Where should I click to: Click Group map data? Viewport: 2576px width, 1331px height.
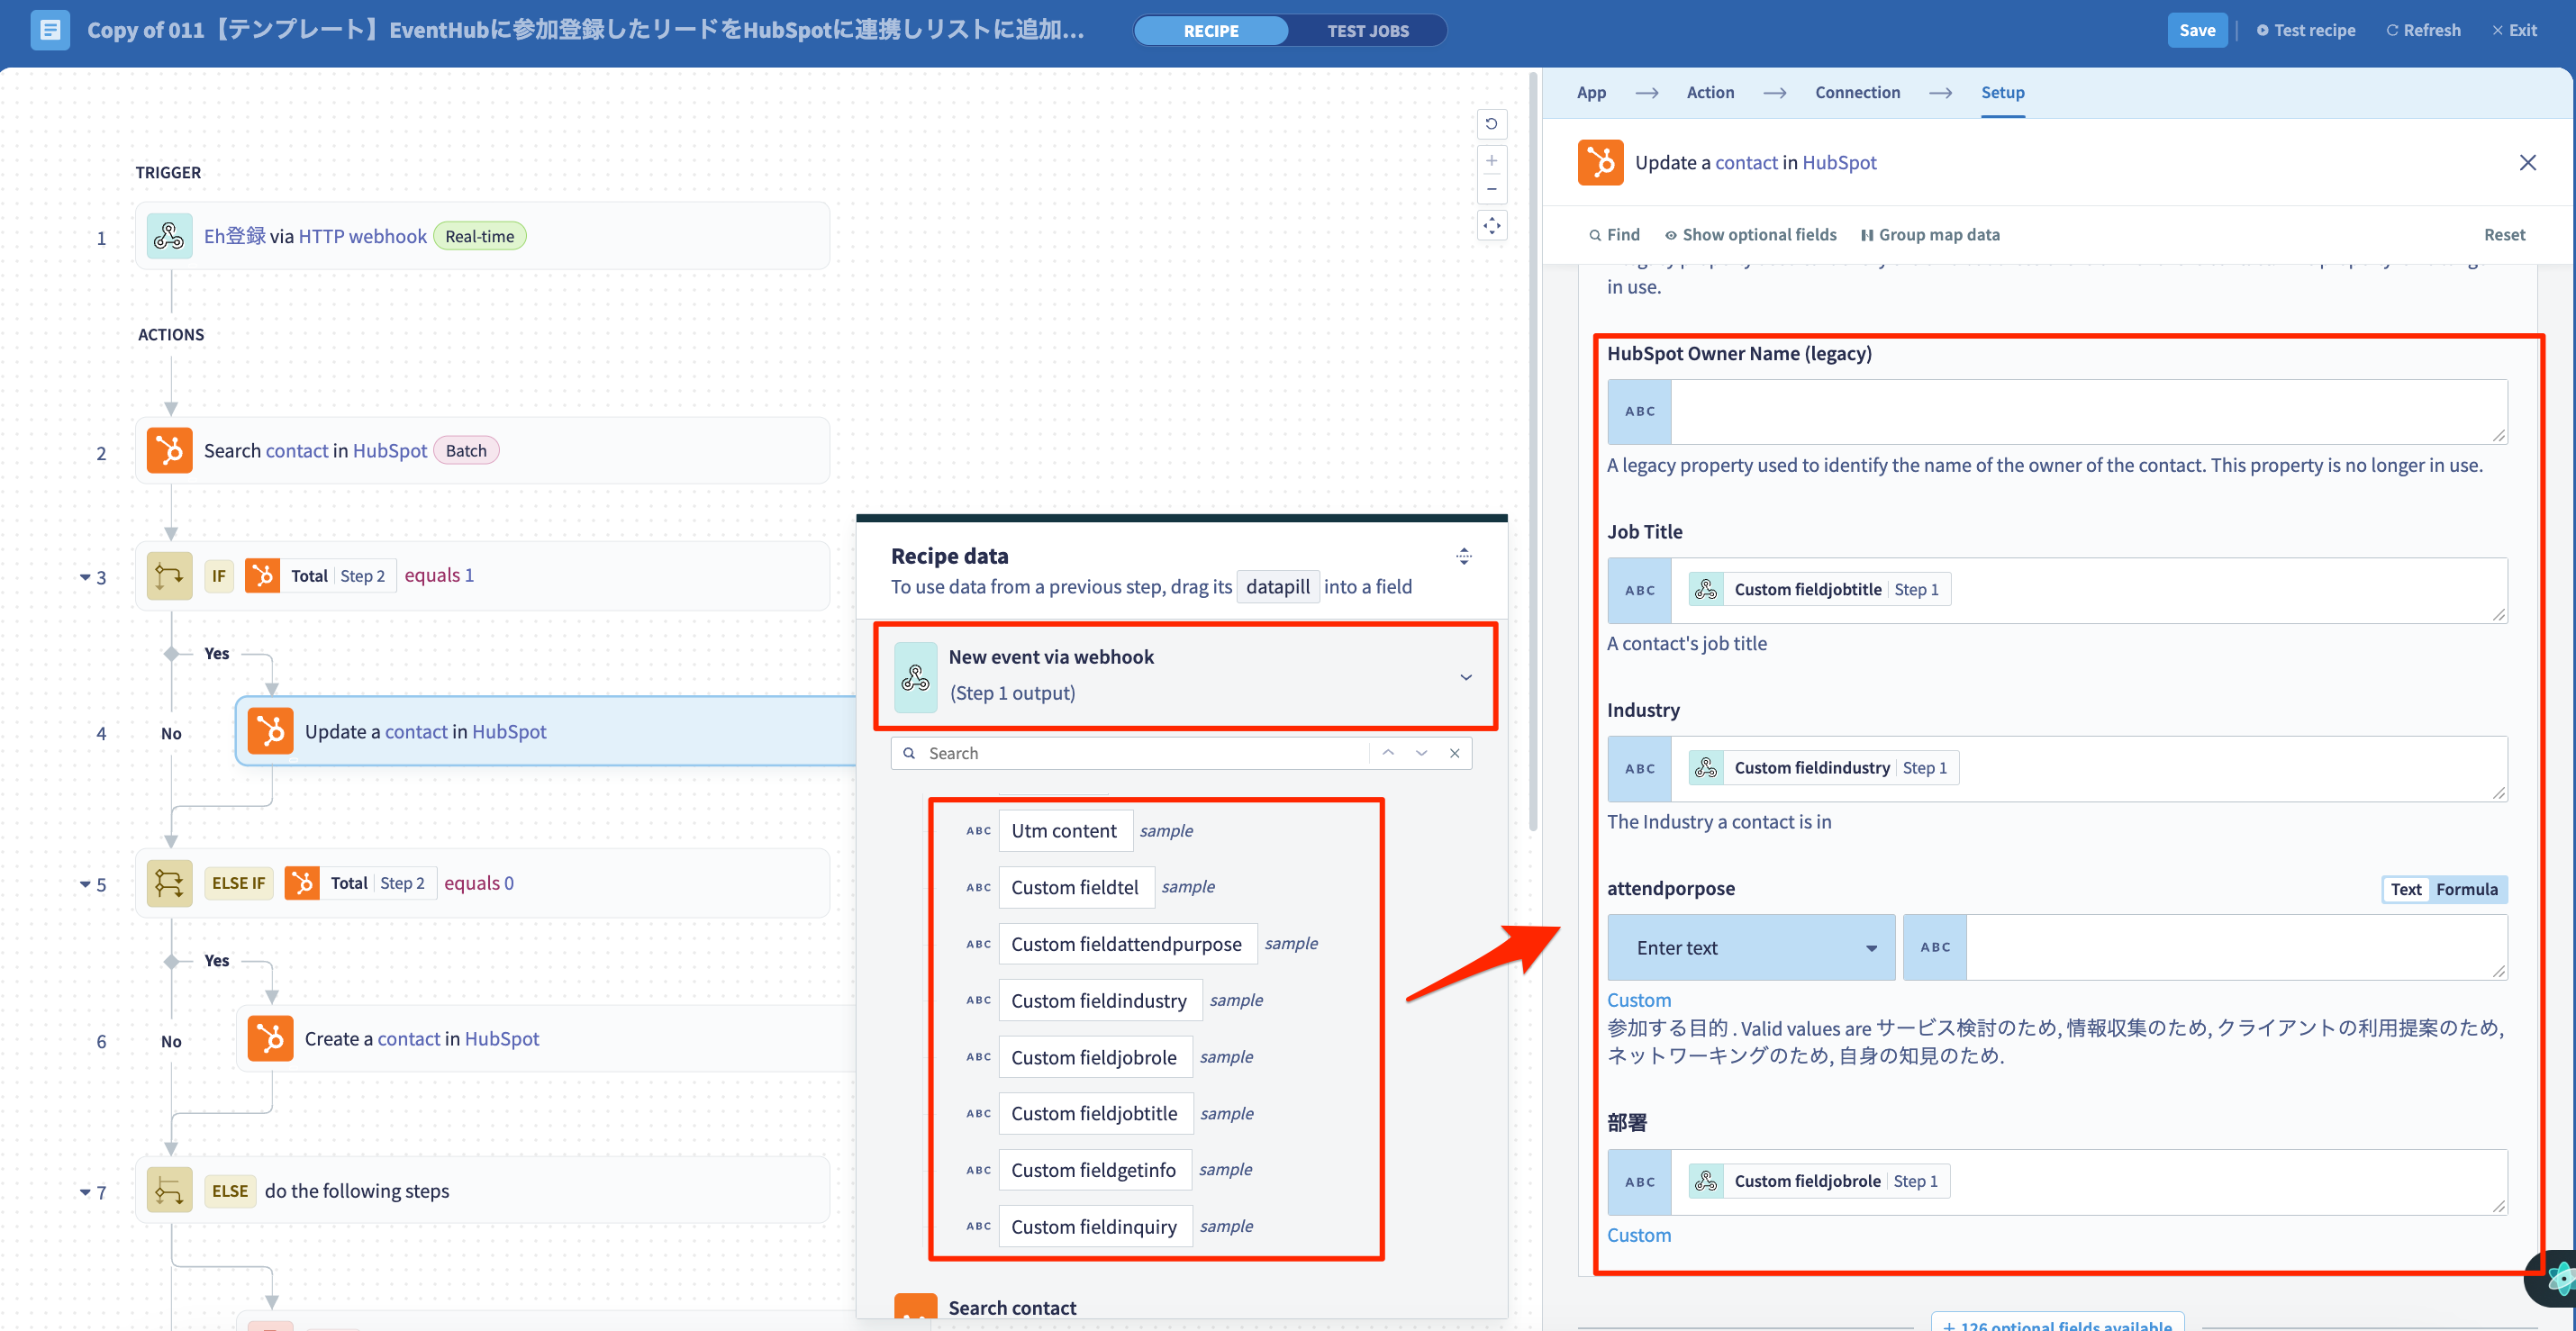1929,234
